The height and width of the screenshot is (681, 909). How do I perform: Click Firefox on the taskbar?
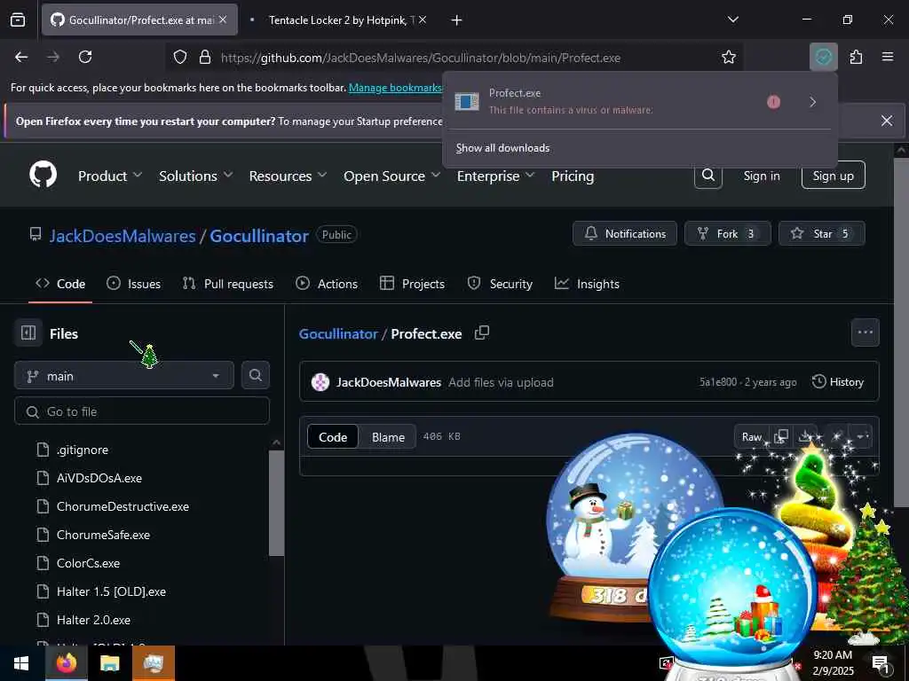[66, 663]
